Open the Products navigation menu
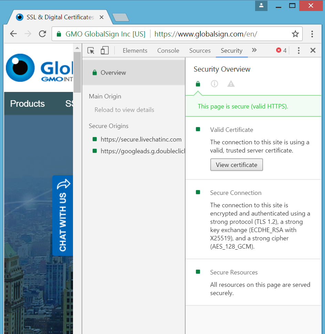Viewport: 325px width, 334px height. 28,104
